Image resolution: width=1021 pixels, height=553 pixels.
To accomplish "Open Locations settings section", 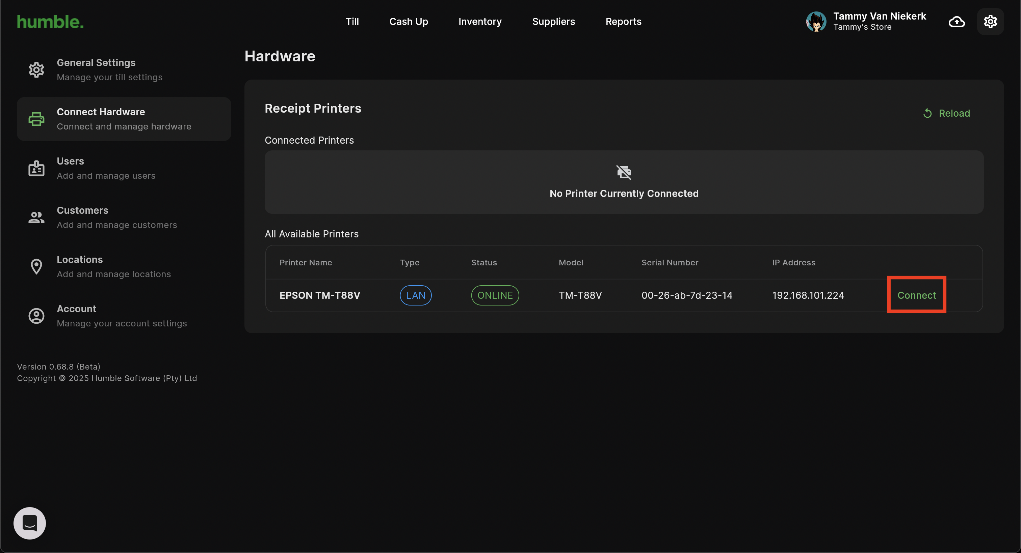I will click(x=124, y=266).
